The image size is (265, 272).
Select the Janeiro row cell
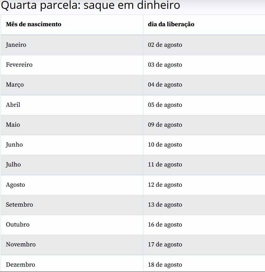(16, 45)
